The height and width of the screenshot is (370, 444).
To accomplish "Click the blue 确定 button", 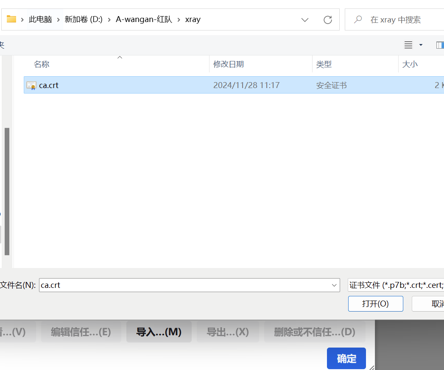I will pos(346,359).
